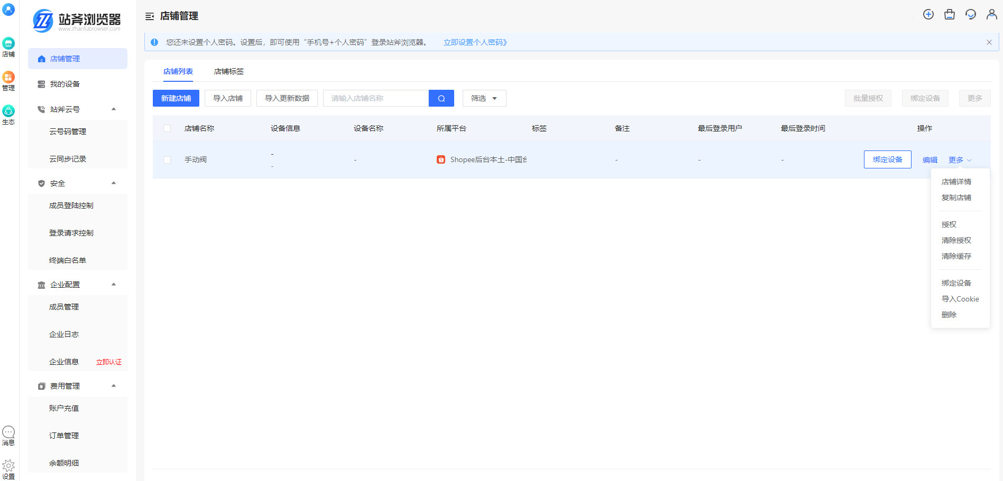This screenshot has height=481, width=1003.
Task: Click the 新建店铺 button
Action: coord(176,98)
